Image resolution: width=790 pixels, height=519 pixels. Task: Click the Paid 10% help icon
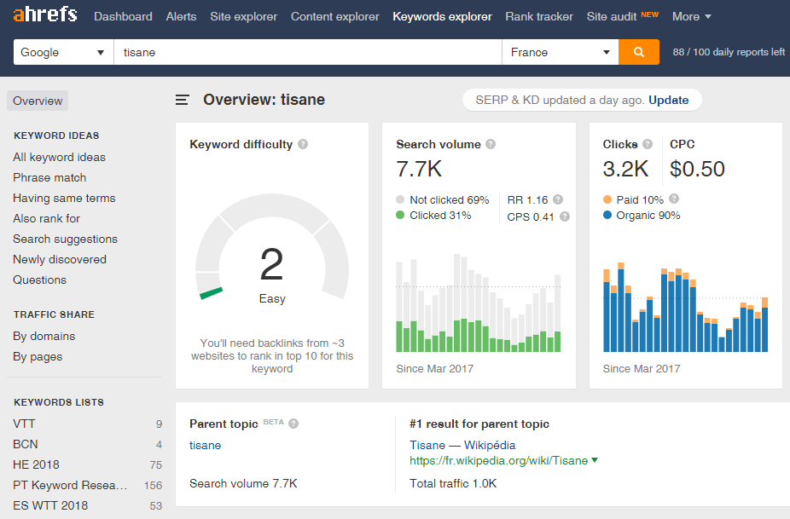pos(674,199)
